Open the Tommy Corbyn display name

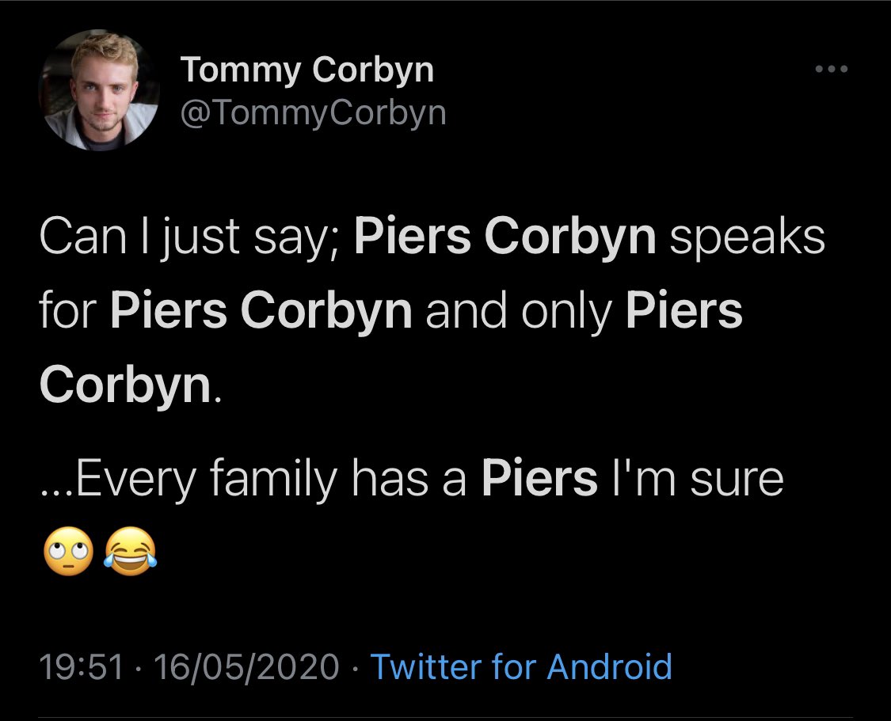(307, 71)
